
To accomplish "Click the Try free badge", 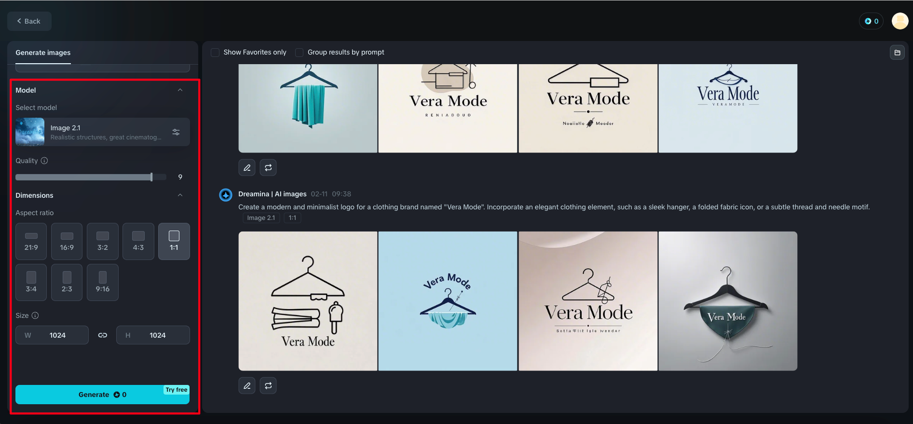I will click(x=177, y=390).
